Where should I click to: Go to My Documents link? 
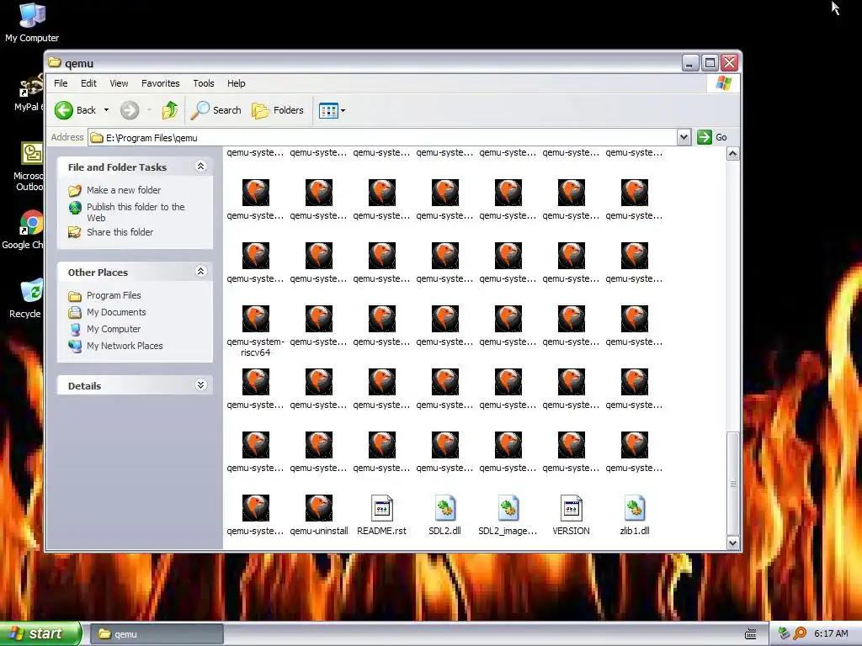click(116, 312)
